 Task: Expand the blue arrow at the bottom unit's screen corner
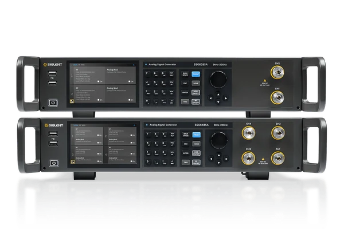pyautogui.click(x=135, y=125)
